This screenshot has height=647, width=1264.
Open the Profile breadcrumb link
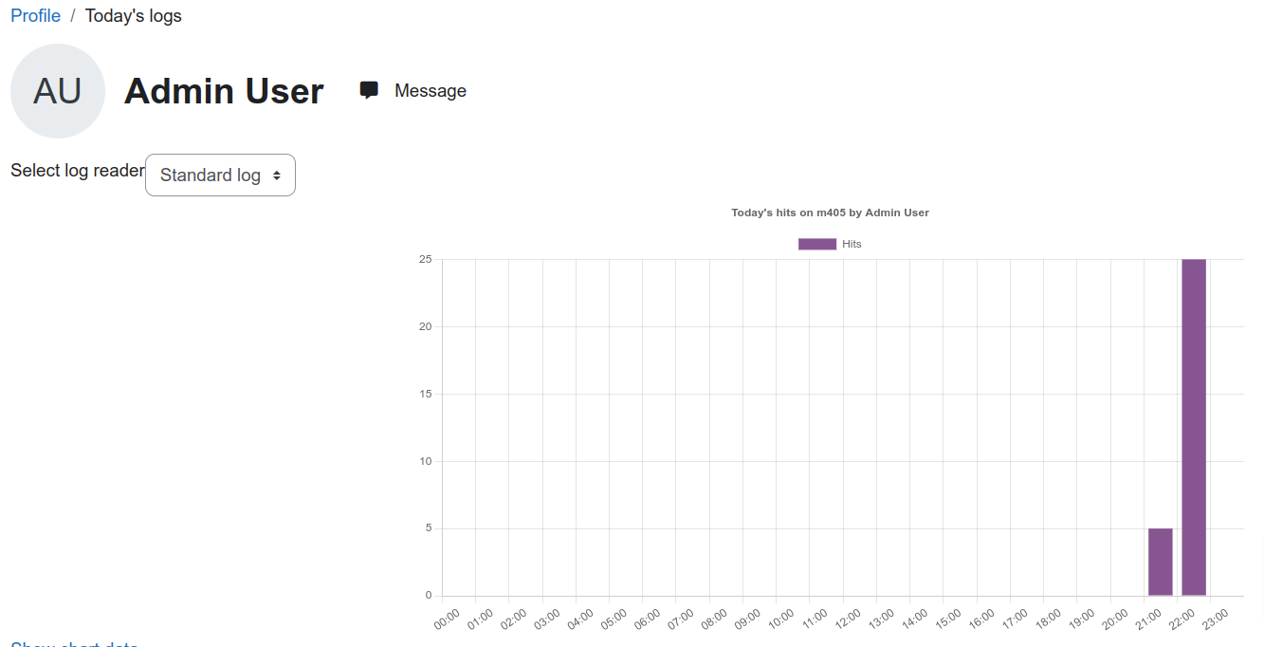point(35,16)
